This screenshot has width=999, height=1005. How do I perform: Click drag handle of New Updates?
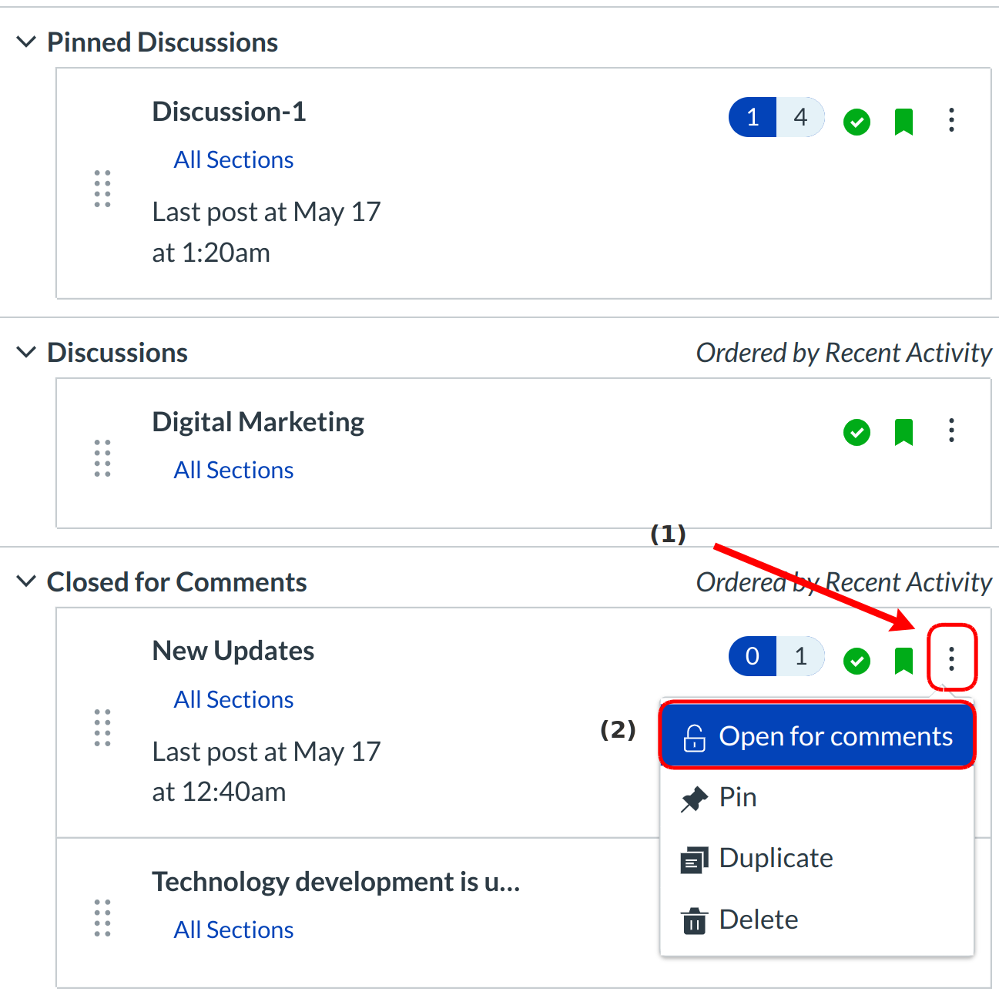coord(102,728)
